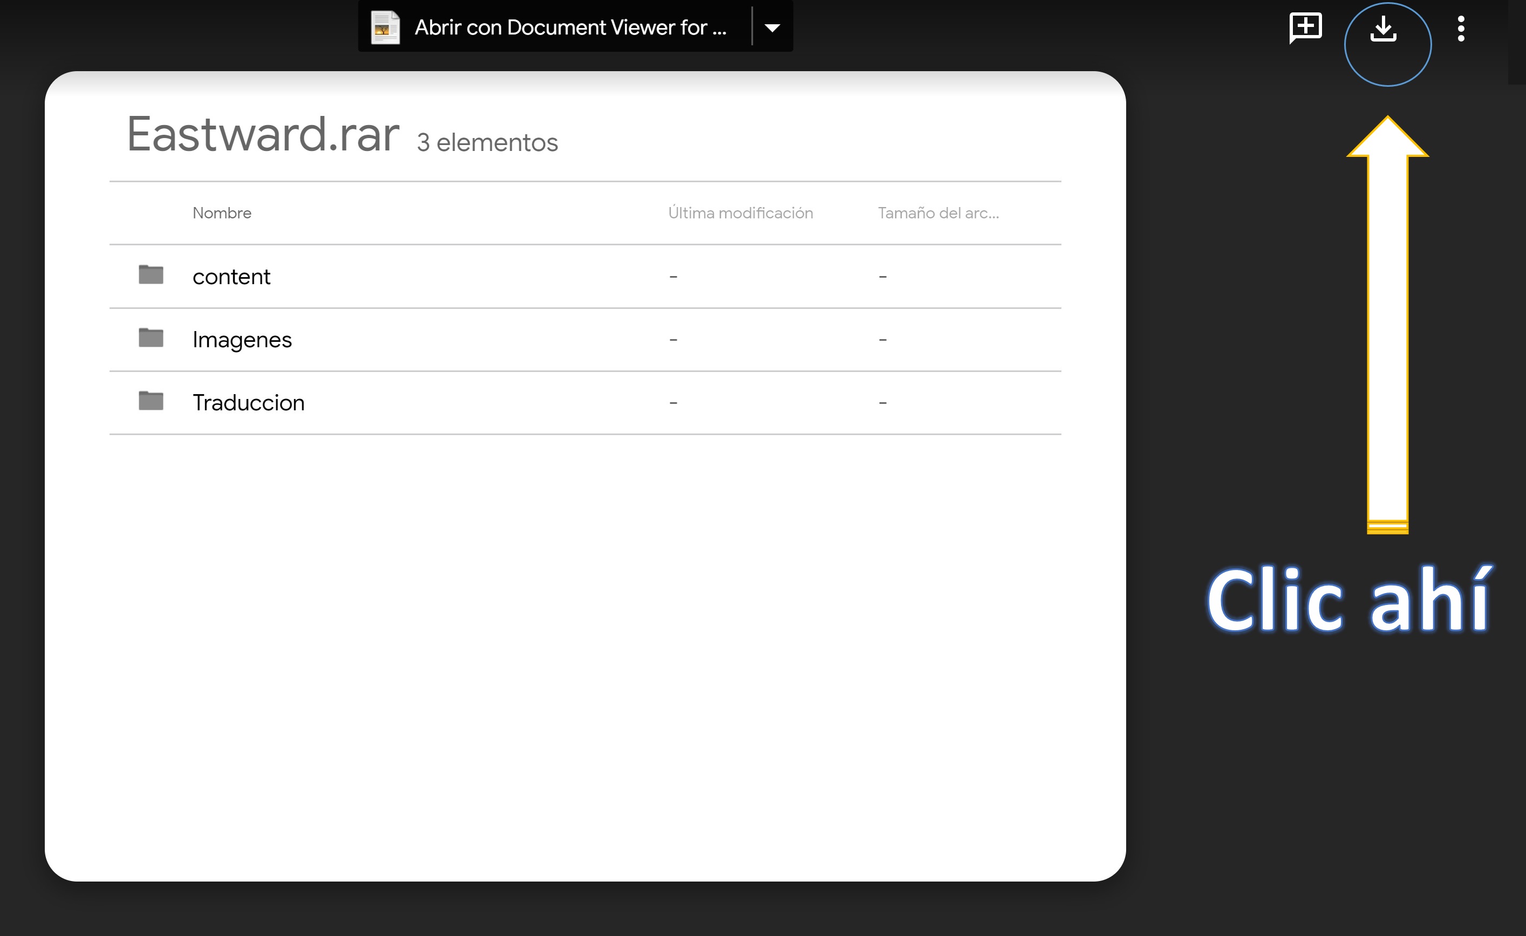1526x936 pixels.
Task: Click the download icon in top bar
Action: 1383,29
